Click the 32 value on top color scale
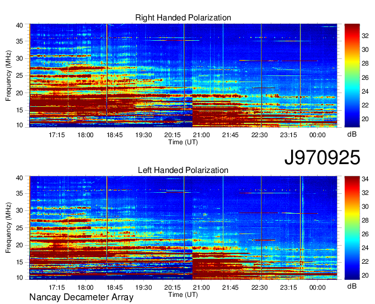 365,36
